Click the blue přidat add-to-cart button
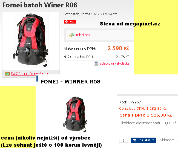Image resolution: width=178 pixels, height=148 pixels. click(x=143, y=140)
